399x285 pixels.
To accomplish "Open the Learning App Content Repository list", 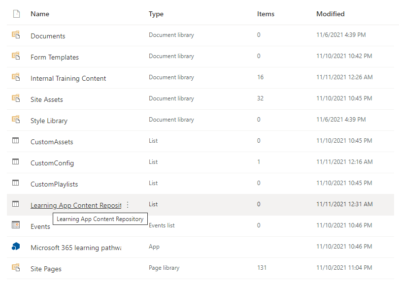I will pyautogui.click(x=76, y=205).
